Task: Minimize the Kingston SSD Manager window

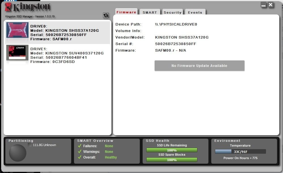Action: click(x=263, y=5)
